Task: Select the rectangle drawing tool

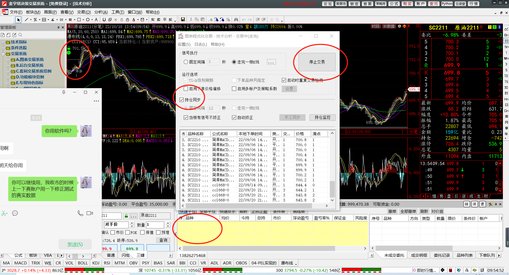Action: tap(79, 20)
